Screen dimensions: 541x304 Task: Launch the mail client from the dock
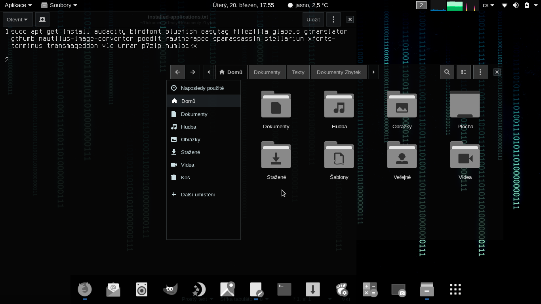[113, 289]
